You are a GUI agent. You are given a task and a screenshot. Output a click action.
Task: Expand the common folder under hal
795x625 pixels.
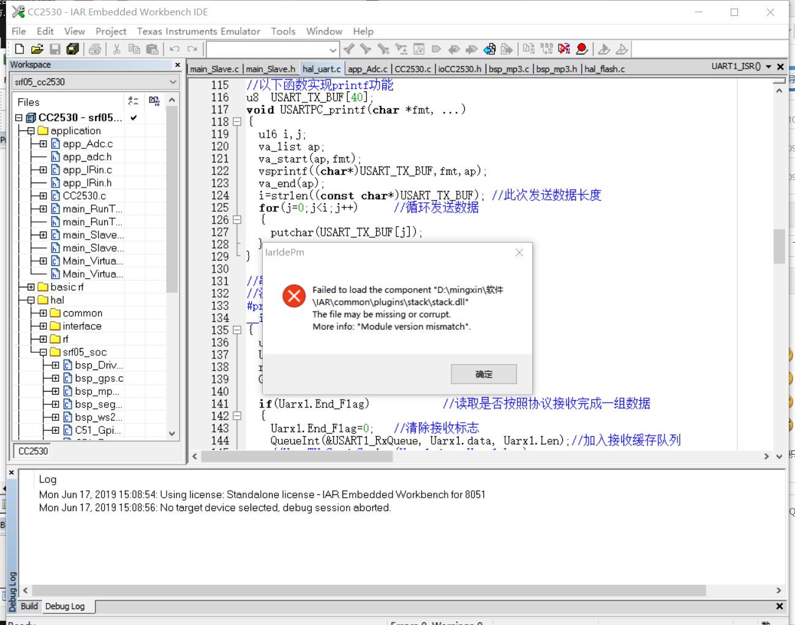click(43, 313)
